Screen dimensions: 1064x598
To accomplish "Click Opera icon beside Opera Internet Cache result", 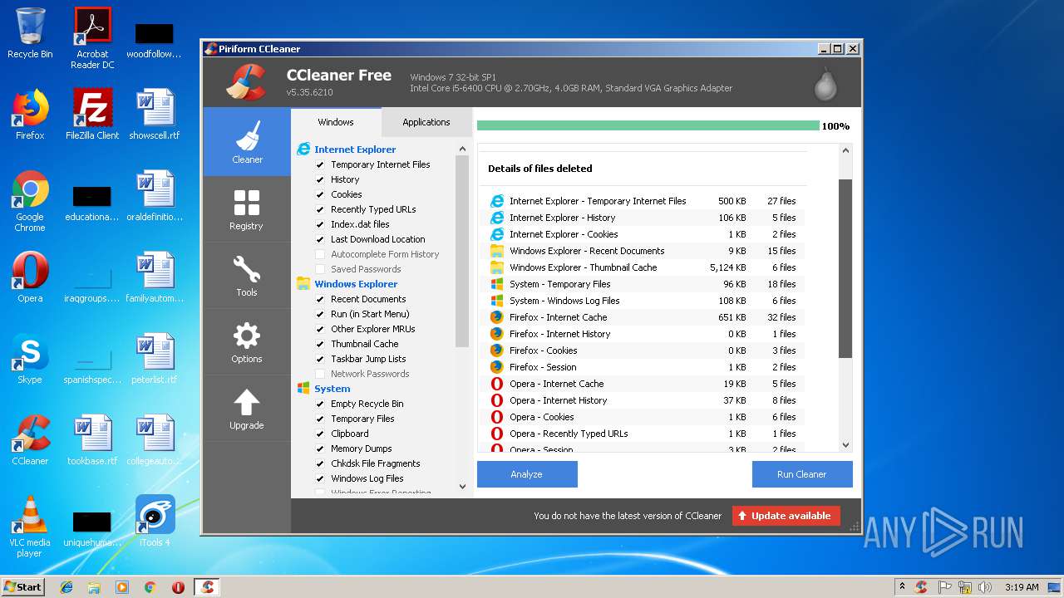I will click(497, 384).
